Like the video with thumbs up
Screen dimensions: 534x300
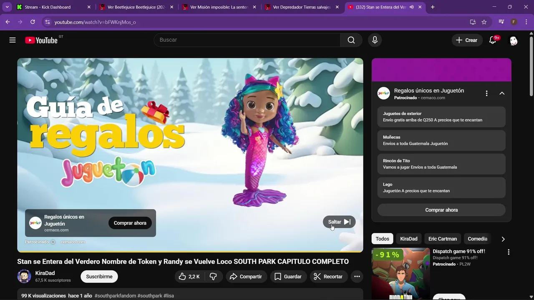[189, 276]
